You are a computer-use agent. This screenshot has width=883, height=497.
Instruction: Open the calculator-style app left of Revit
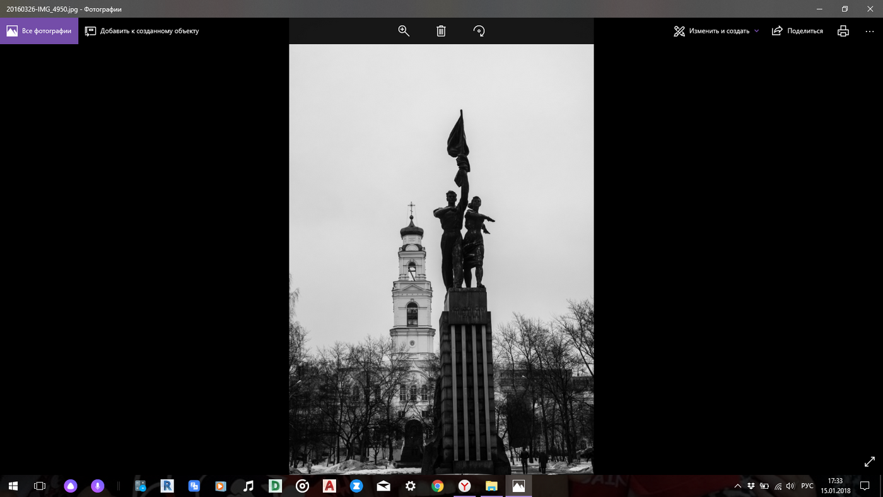[141, 486]
